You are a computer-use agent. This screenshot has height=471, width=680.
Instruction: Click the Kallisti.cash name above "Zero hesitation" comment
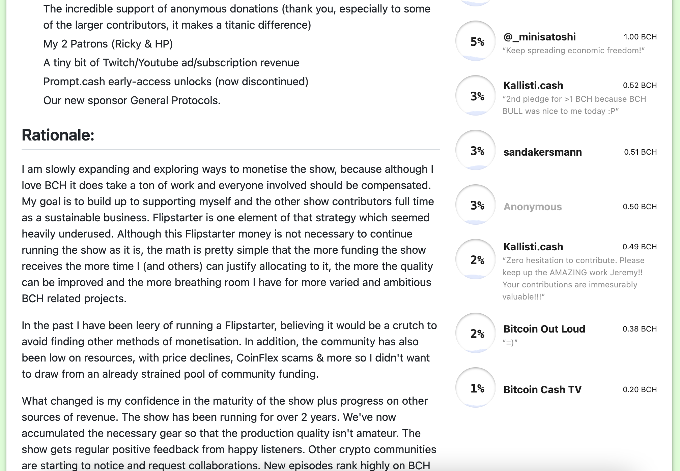click(533, 247)
